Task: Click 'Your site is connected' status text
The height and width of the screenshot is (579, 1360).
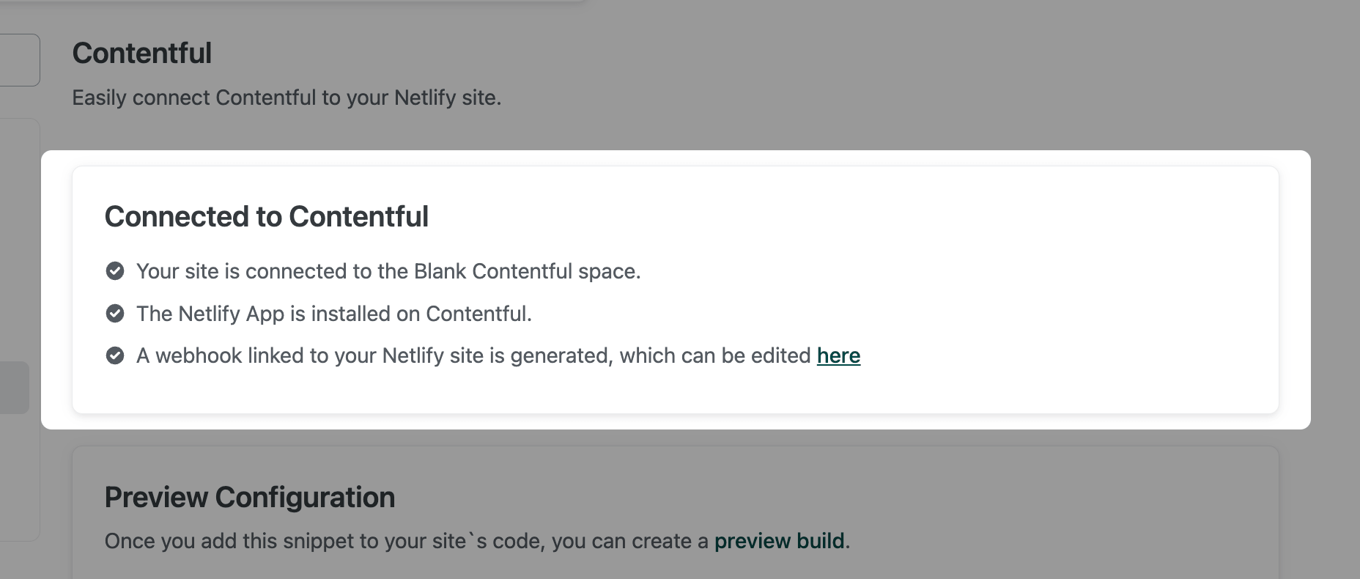Action: [x=388, y=271]
